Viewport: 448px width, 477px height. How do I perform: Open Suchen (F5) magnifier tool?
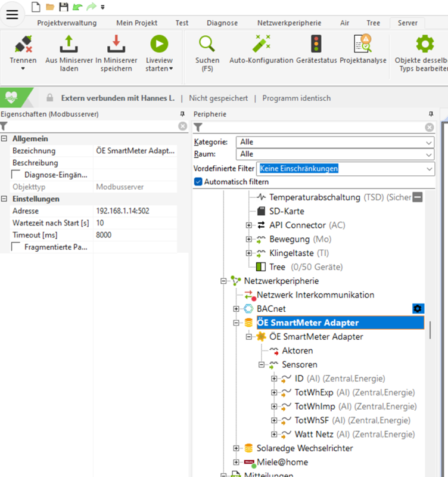pos(207,45)
